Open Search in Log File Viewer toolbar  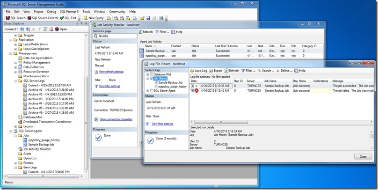(x=266, y=71)
